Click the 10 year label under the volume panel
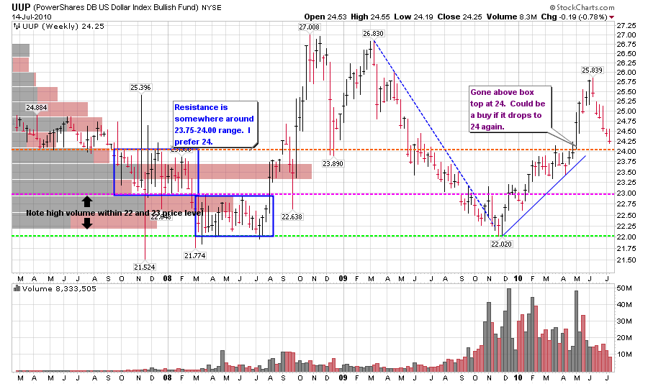648x384 pixels. 518,378
